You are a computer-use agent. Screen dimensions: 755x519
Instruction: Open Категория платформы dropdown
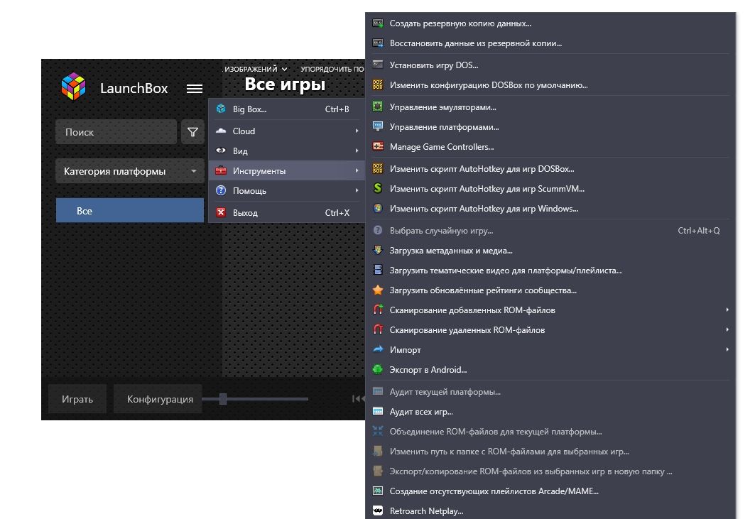point(129,171)
